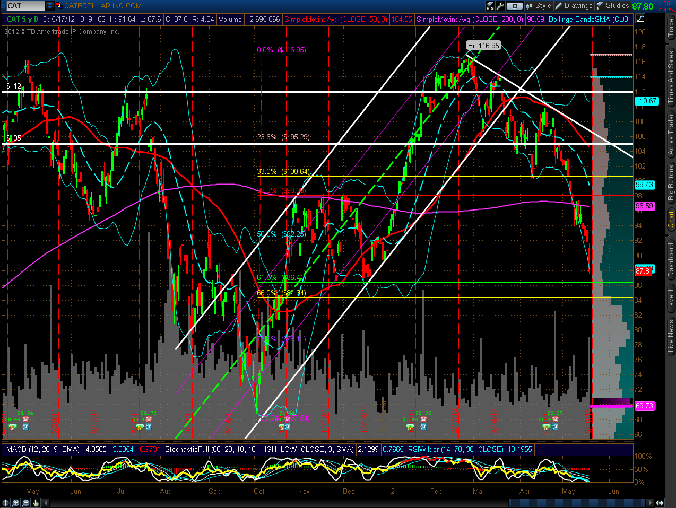This screenshot has width=676, height=508.
Task: Open the Studies menu
Action: click(x=613, y=6)
